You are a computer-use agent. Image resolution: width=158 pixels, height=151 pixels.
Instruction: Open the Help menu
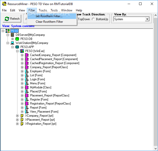coord(79,10)
